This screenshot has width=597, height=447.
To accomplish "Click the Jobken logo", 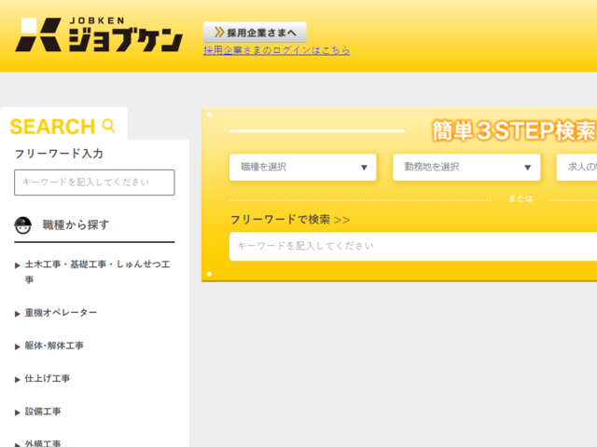I will coord(98,35).
